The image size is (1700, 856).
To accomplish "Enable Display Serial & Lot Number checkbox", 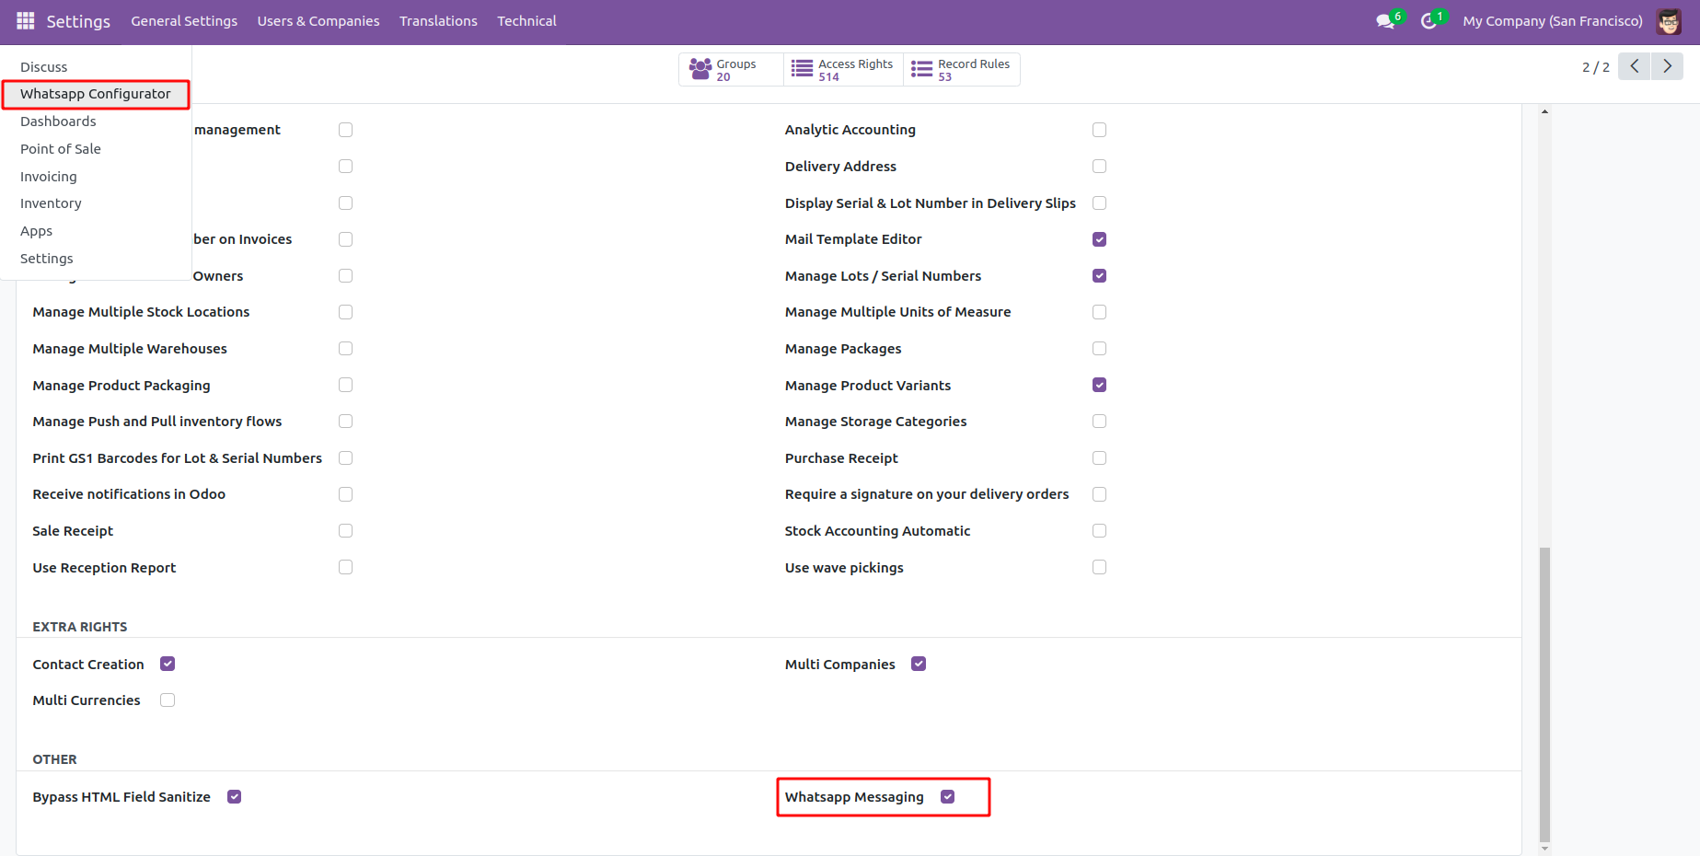I will (1099, 203).
